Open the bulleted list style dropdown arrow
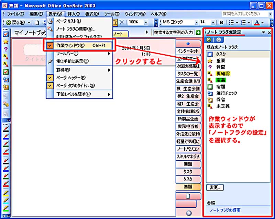The width and height of the screenshot is (275, 219). click(x=237, y=23)
